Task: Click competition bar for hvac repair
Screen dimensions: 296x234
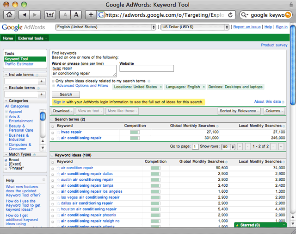Action: pos(135,132)
